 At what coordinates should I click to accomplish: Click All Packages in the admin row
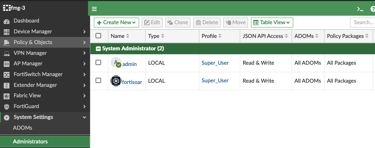342,63
